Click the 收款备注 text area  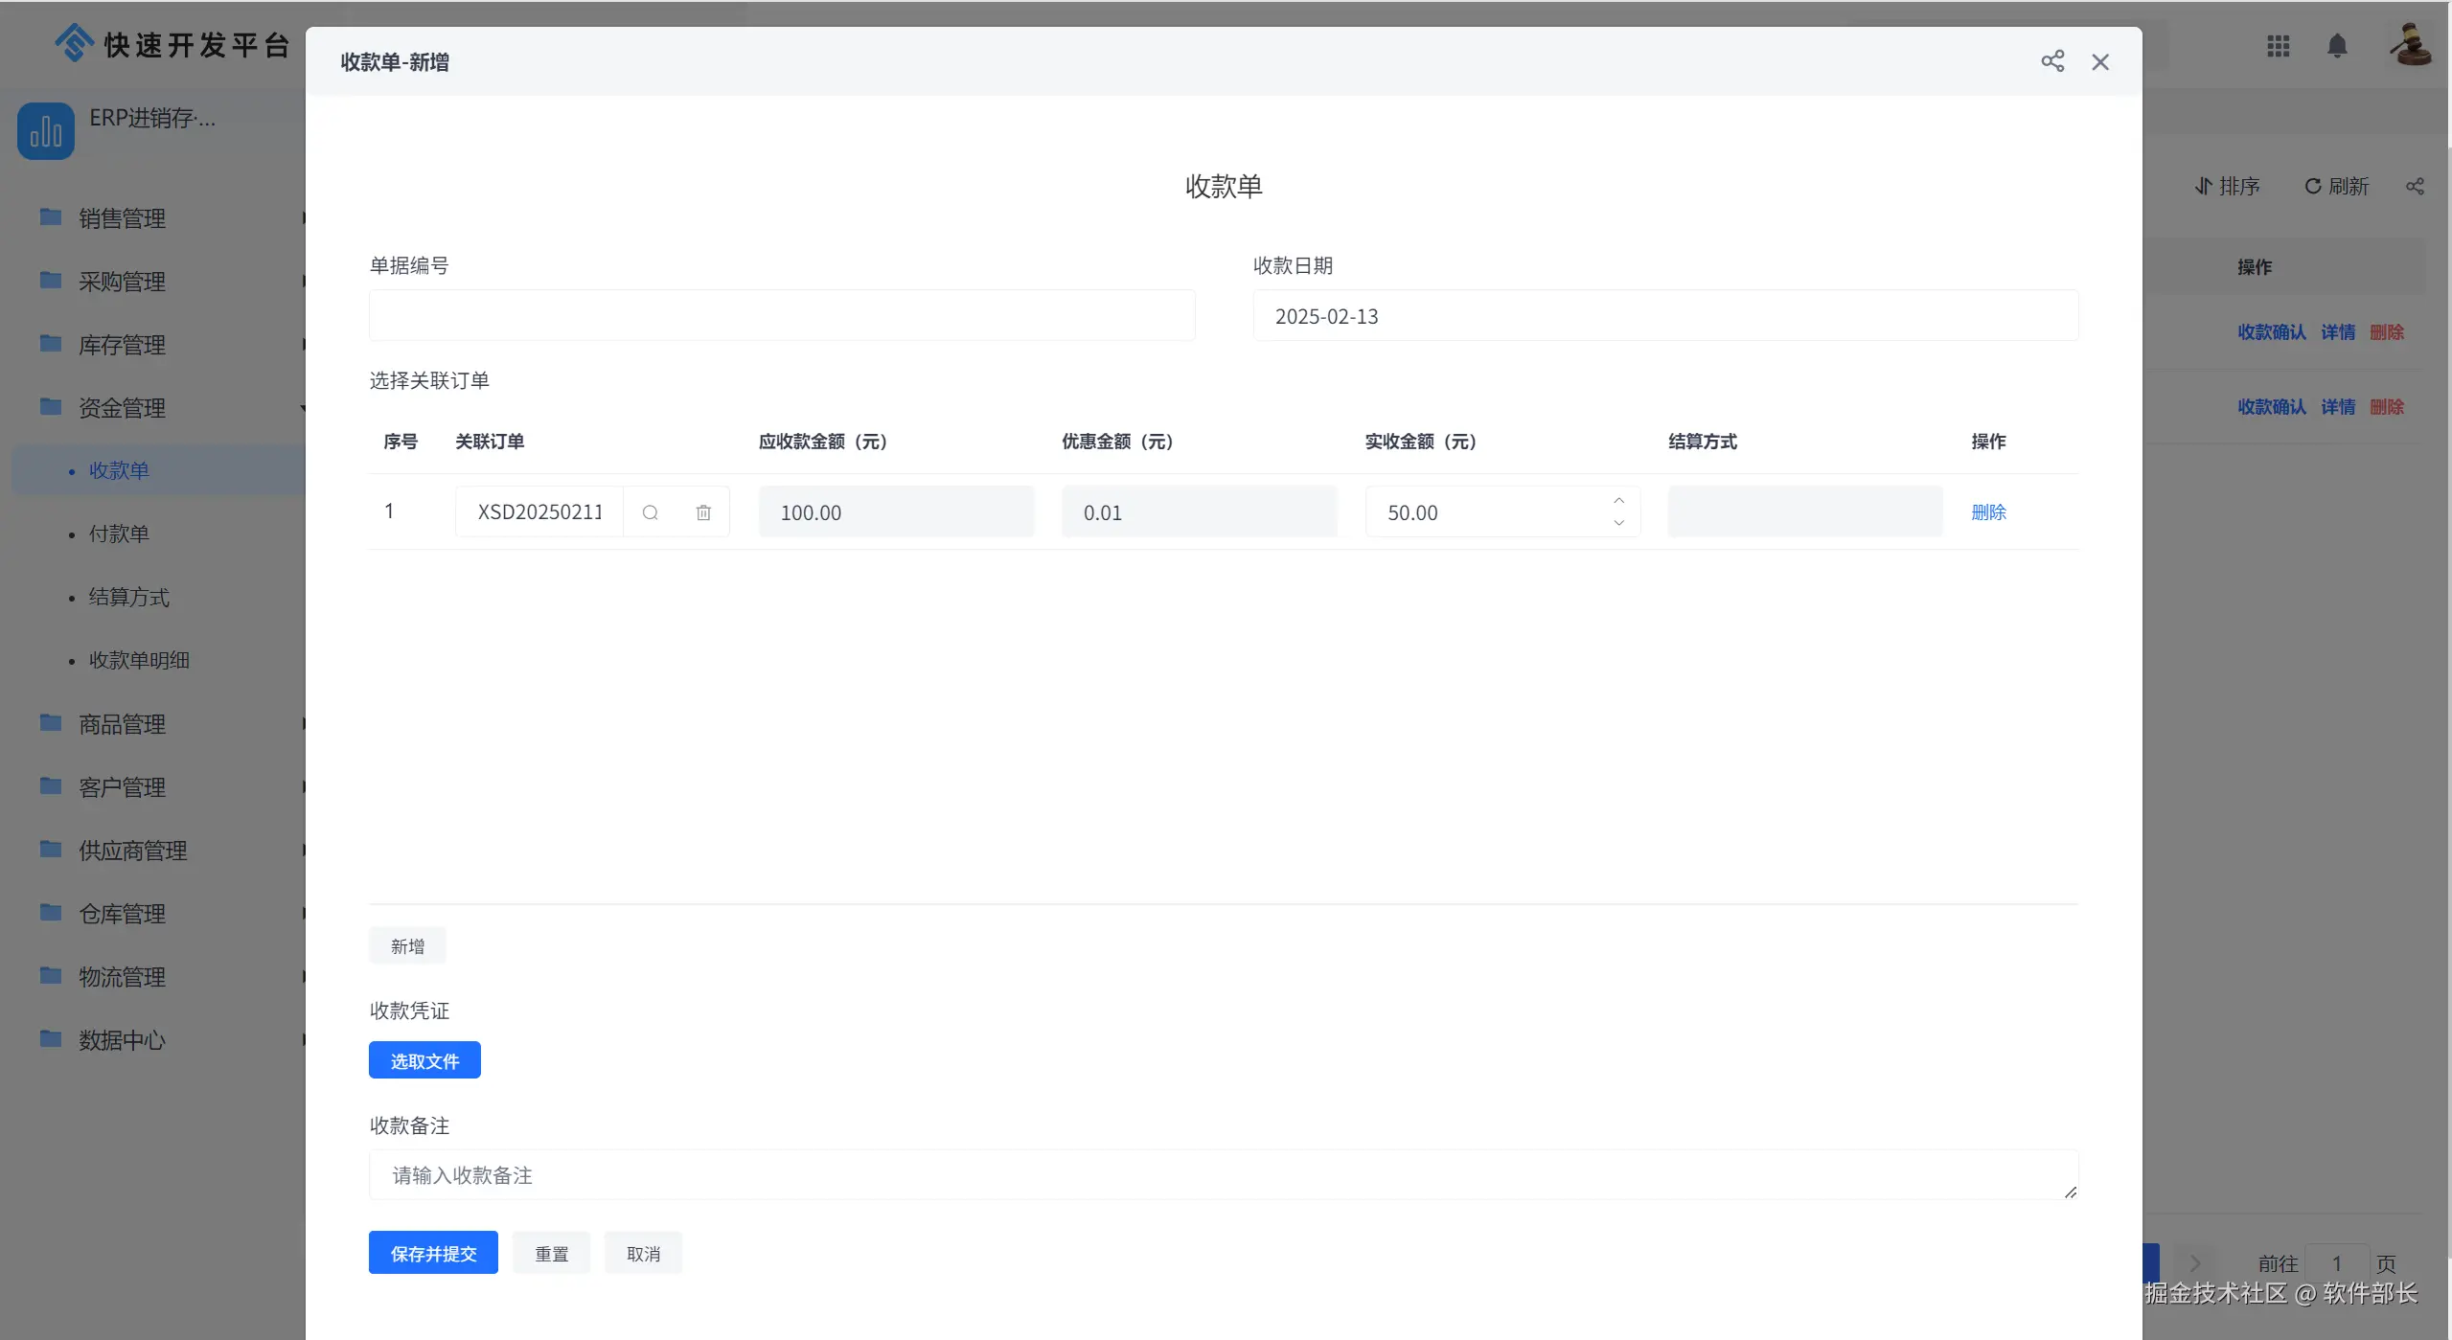pyautogui.click(x=1223, y=1175)
